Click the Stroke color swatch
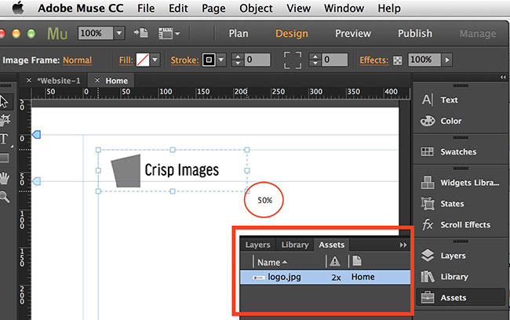This screenshot has width=510, height=320. [x=209, y=60]
